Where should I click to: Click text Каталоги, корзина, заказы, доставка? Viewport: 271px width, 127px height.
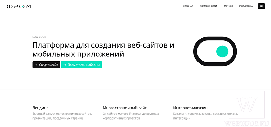[206, 116]
